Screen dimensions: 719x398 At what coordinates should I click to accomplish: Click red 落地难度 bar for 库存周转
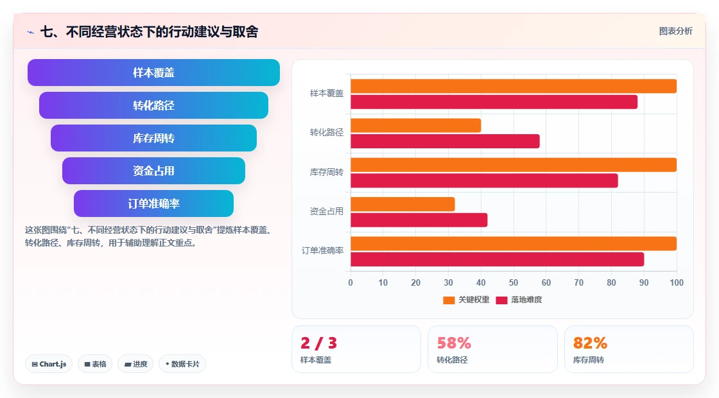tap(484, 180)
